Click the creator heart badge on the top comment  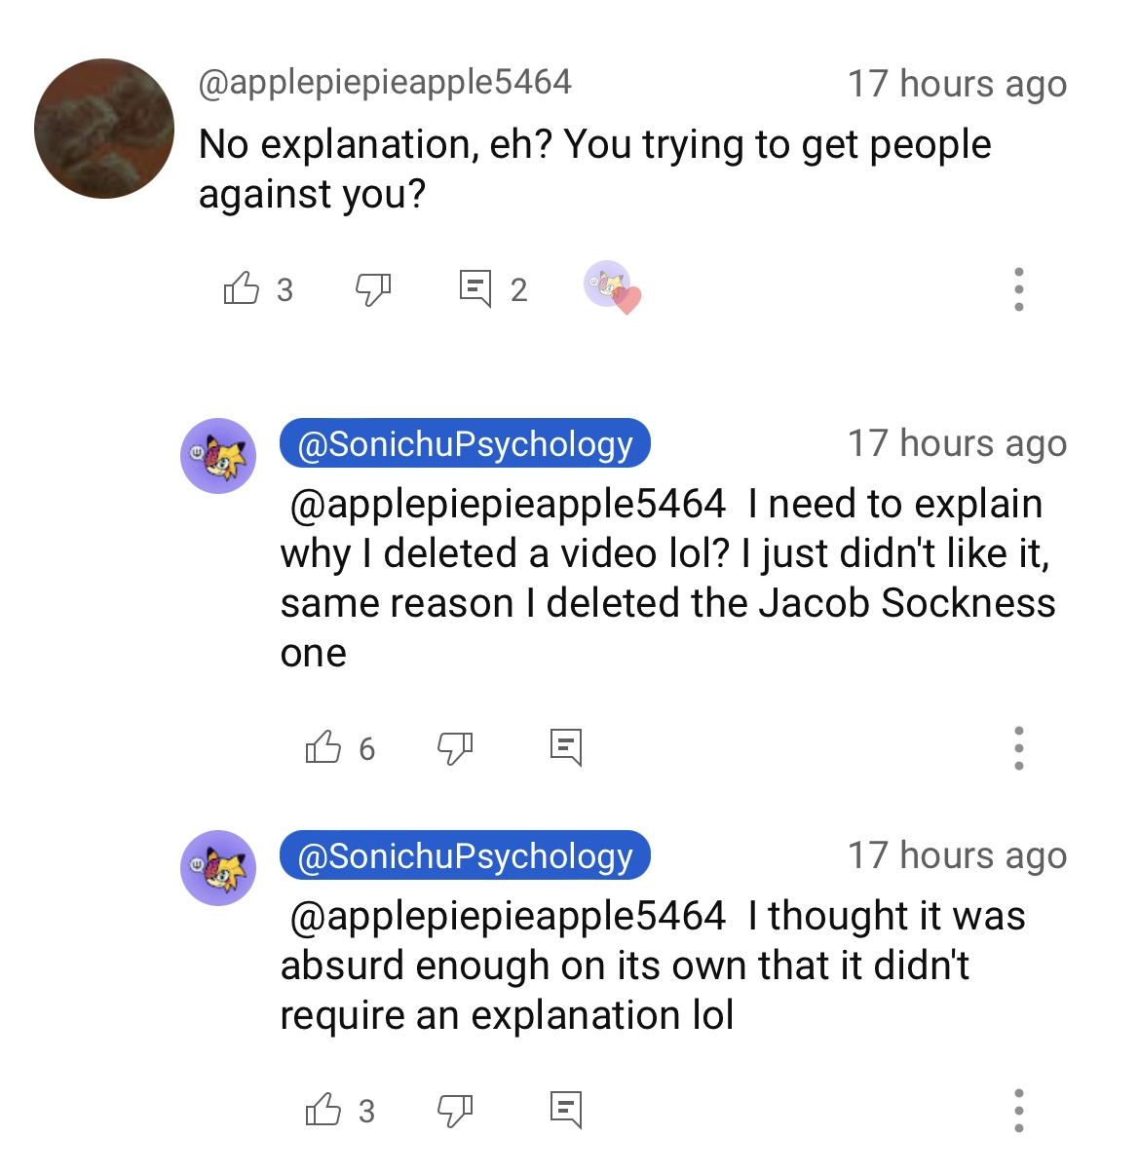tap(612, 288)
